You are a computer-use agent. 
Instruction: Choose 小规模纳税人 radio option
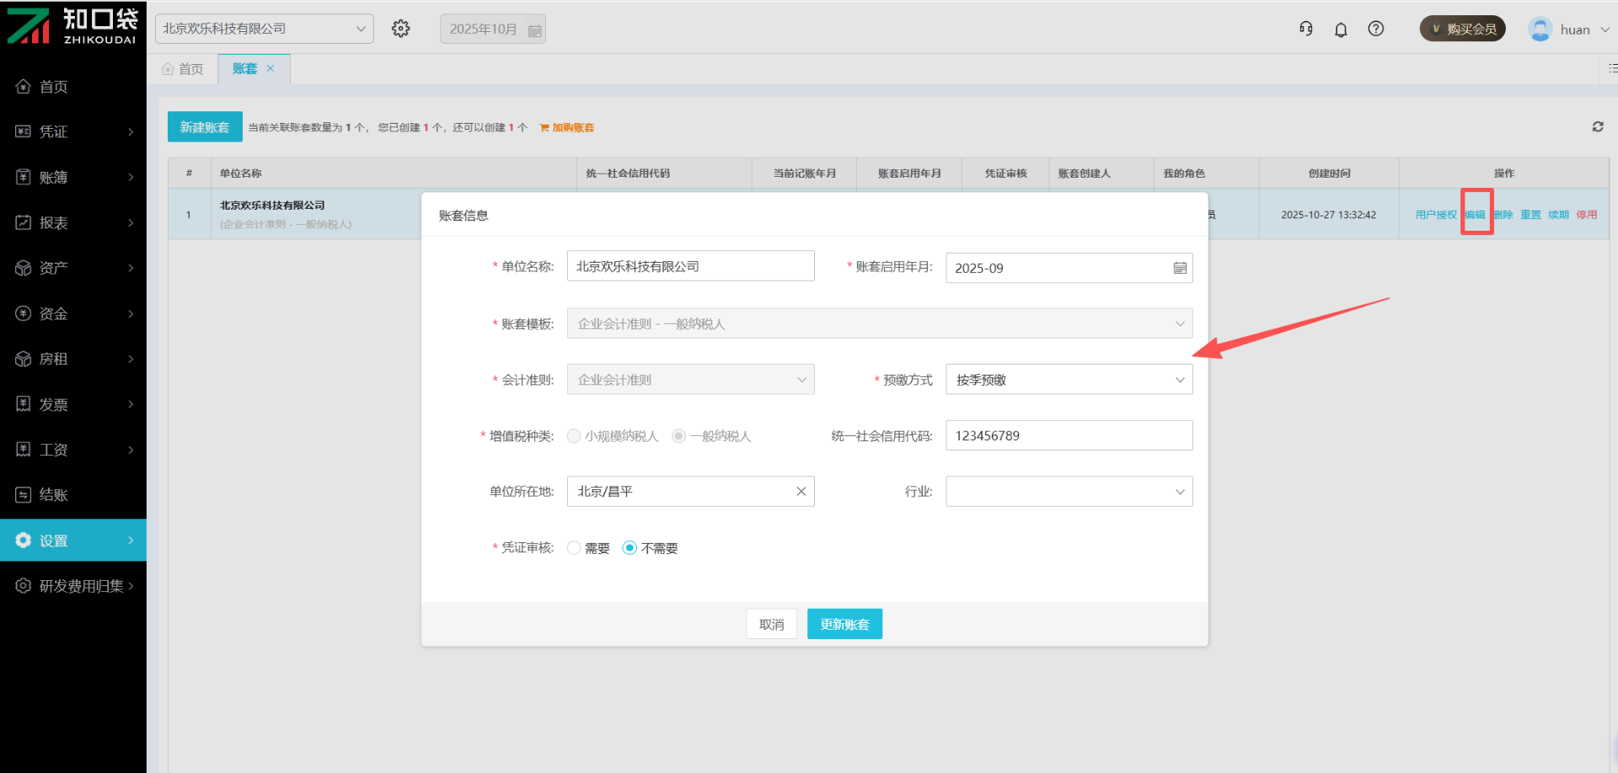(x=575, y=436)
